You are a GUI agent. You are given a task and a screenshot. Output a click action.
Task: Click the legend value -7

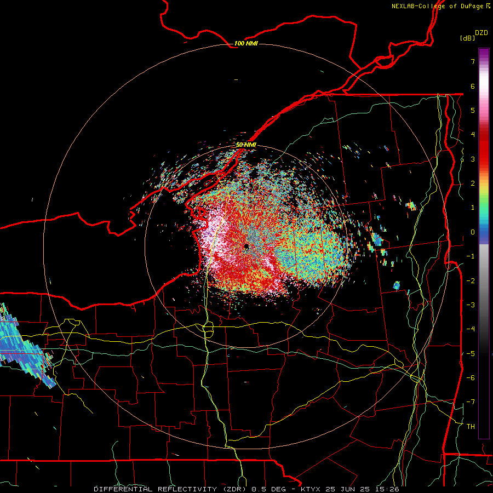pos(471,402)
